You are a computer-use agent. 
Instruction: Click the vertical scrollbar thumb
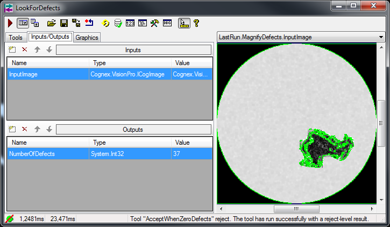pos(381,123)
